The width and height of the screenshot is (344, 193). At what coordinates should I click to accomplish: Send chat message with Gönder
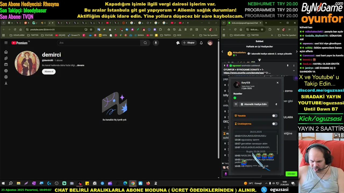(291, 174)
